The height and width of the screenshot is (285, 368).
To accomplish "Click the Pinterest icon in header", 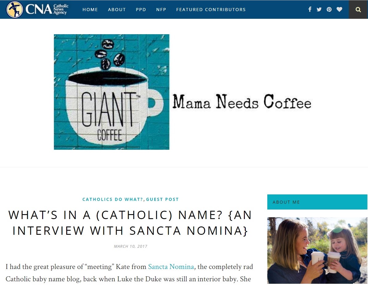I will 329,9.
